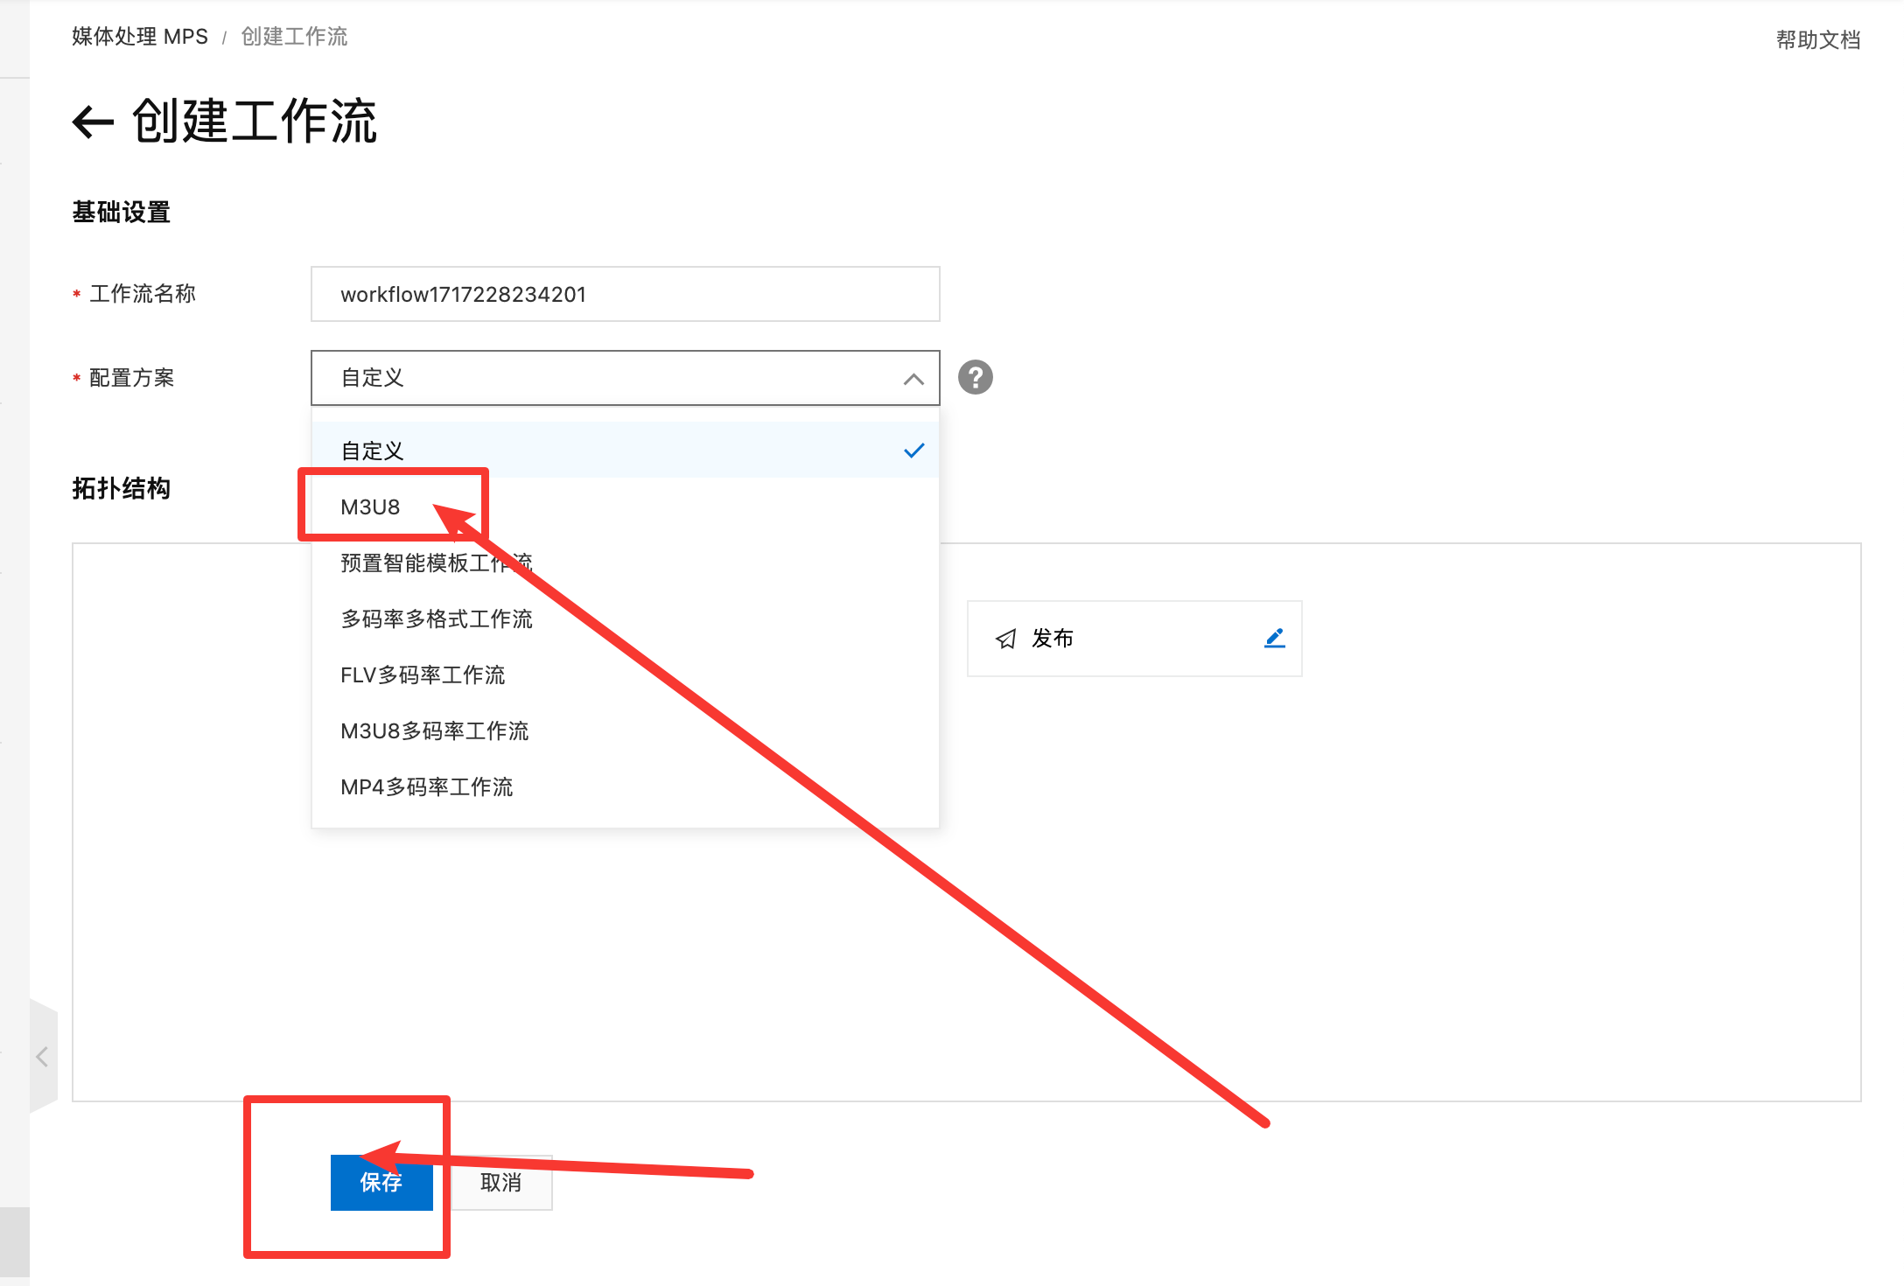Click the pencil edit icon on 发布 node
The image size is (1904, 1286).
click(1274, 638)
